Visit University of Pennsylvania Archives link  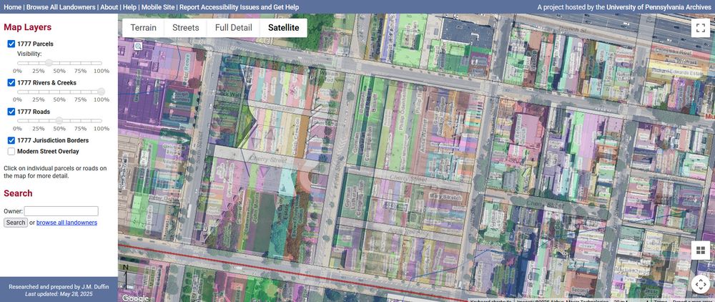point(659,7)
